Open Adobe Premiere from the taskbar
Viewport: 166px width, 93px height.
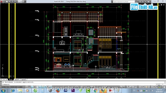(x=73, y=90)
